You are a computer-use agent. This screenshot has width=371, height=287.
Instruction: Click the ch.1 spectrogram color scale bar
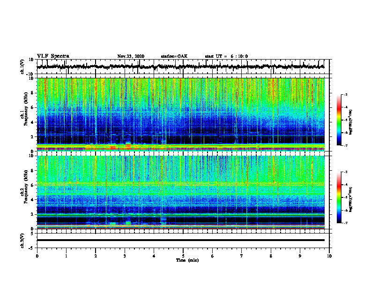[x=339, y=120]
